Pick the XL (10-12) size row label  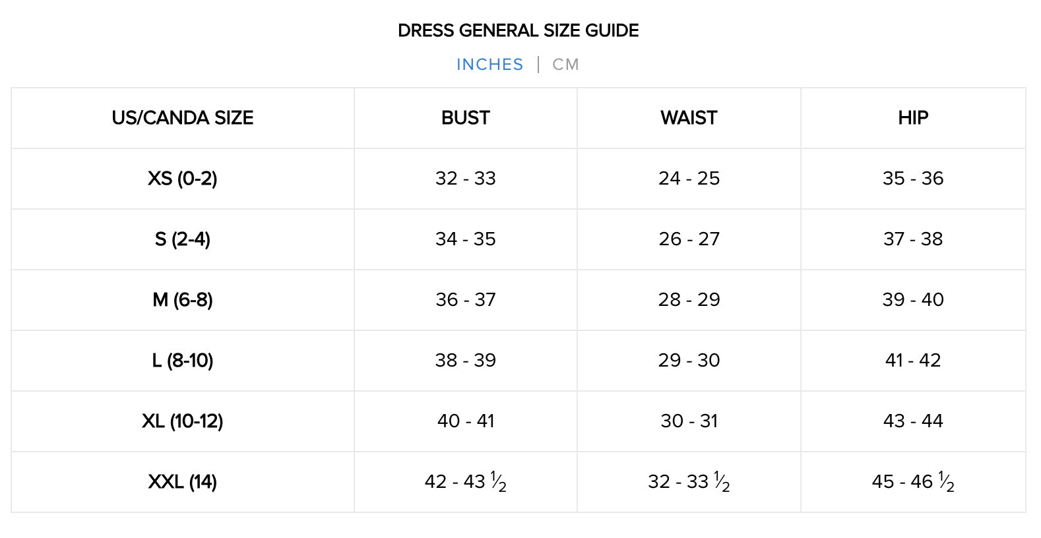coord(183,421)
